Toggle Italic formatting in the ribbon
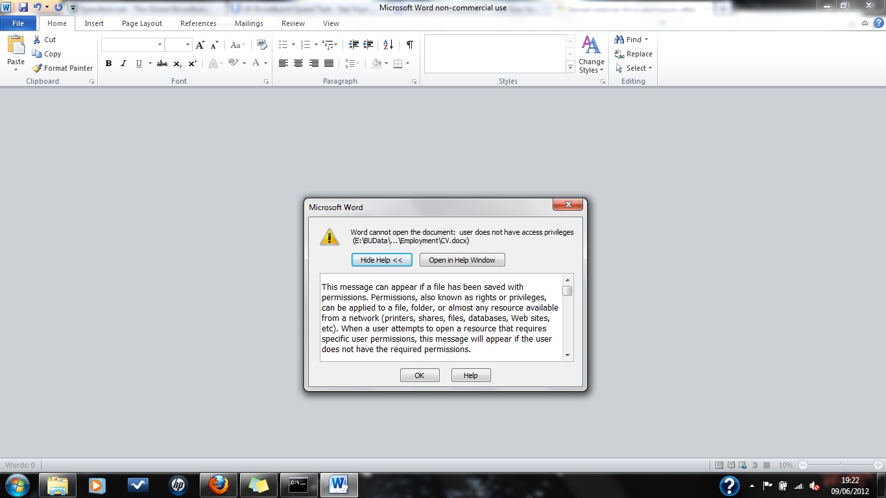The height and width of the screenshot is (498, 886). click(123, 64)
